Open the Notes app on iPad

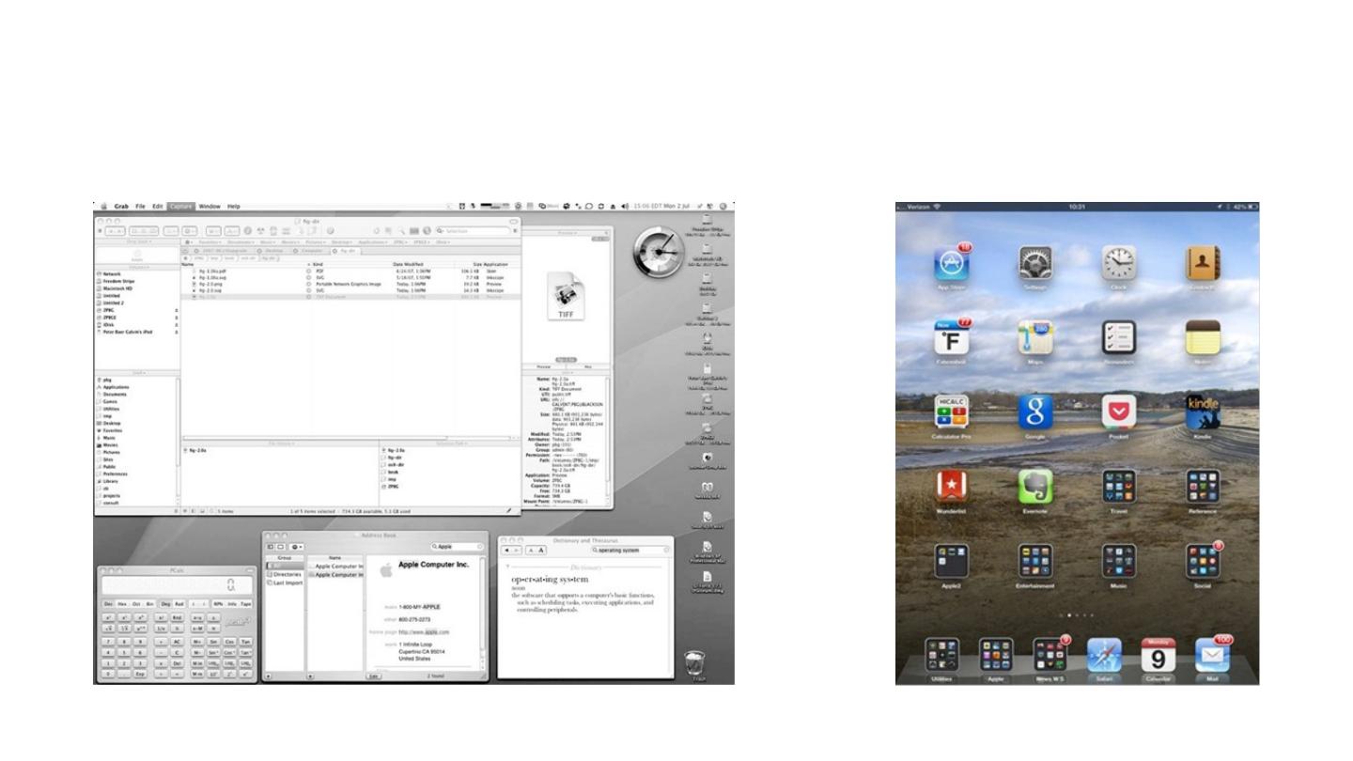click(x=1203, y=337)
